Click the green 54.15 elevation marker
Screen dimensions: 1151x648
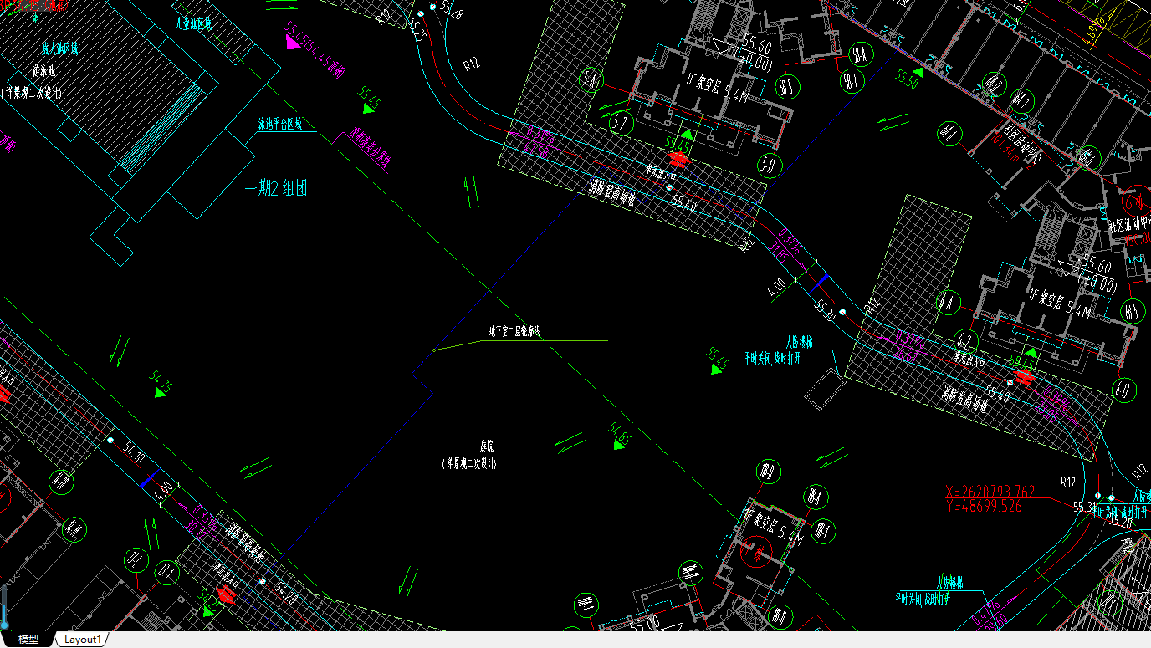[161, 385]
